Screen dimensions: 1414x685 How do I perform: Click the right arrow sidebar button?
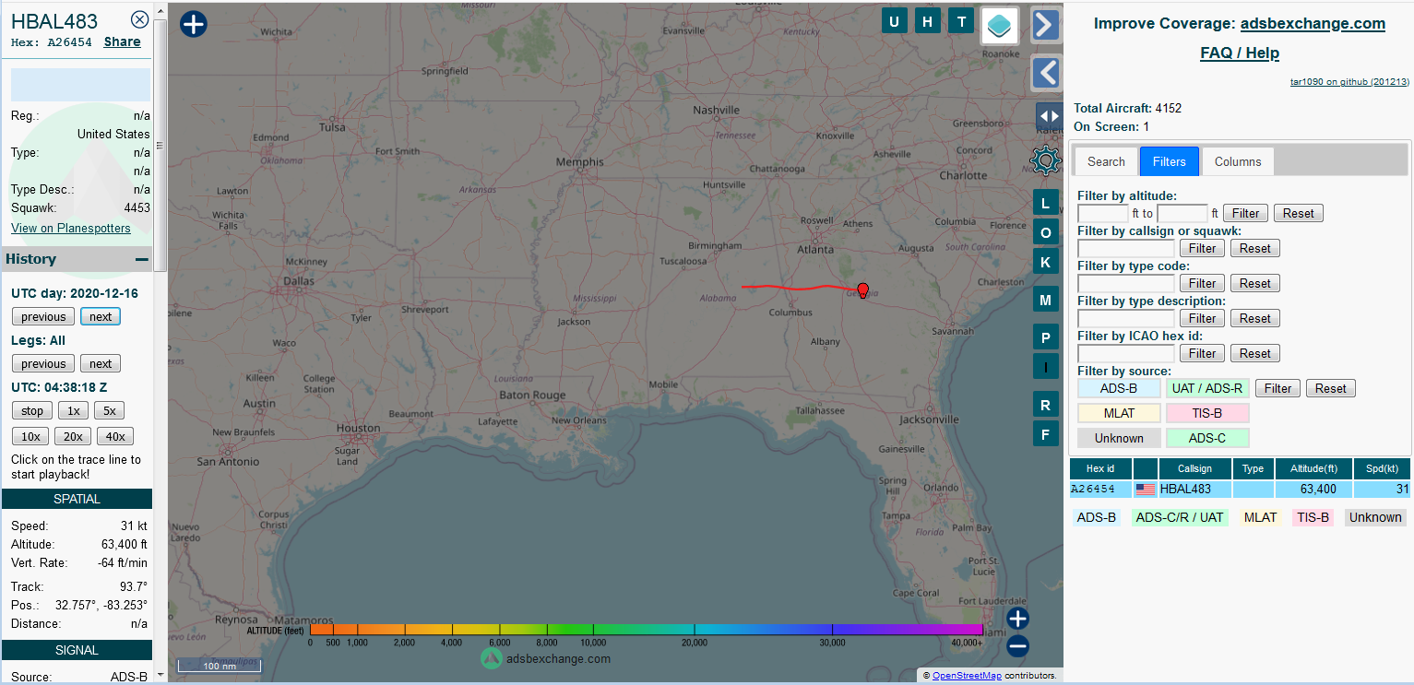tap(1045, 25)
